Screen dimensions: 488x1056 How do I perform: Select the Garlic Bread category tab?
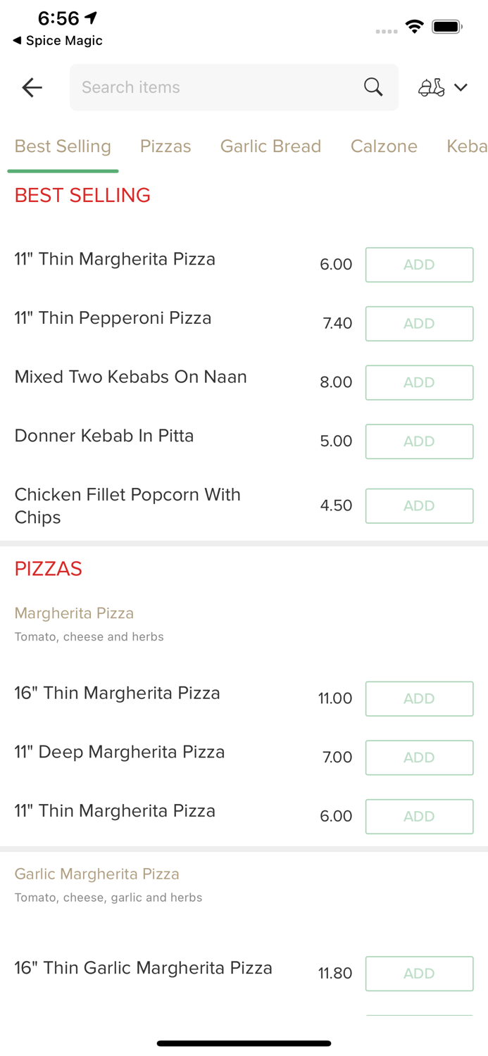(270, 146)
